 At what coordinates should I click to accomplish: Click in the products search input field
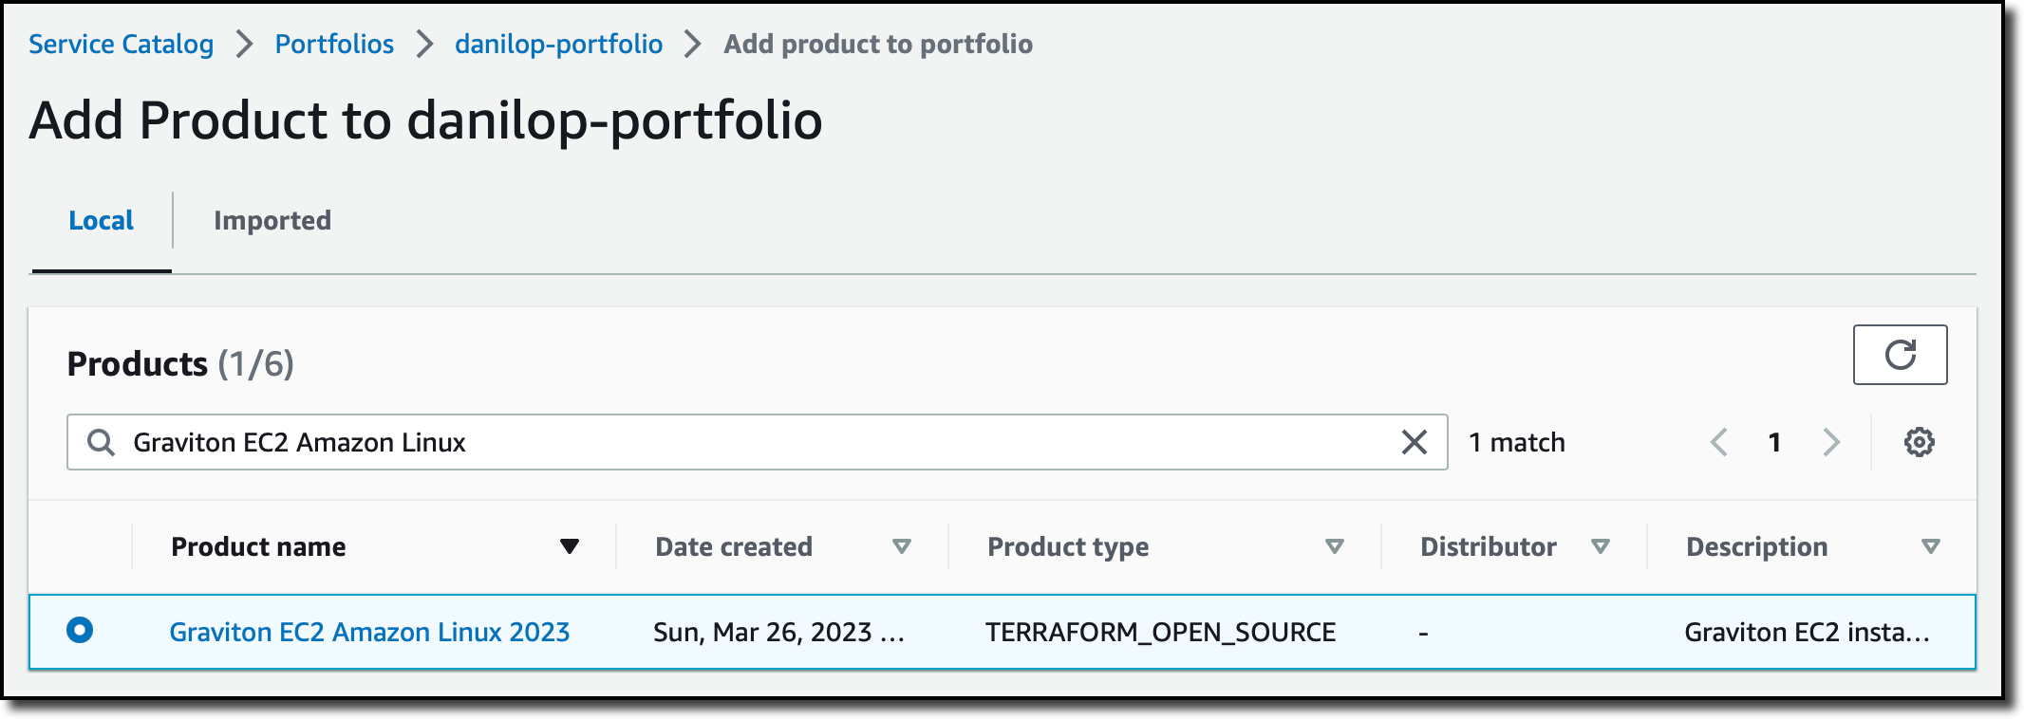(x=759, y=442)
